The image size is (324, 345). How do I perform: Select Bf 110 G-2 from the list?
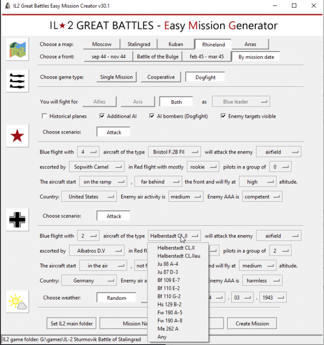(178, 296)
